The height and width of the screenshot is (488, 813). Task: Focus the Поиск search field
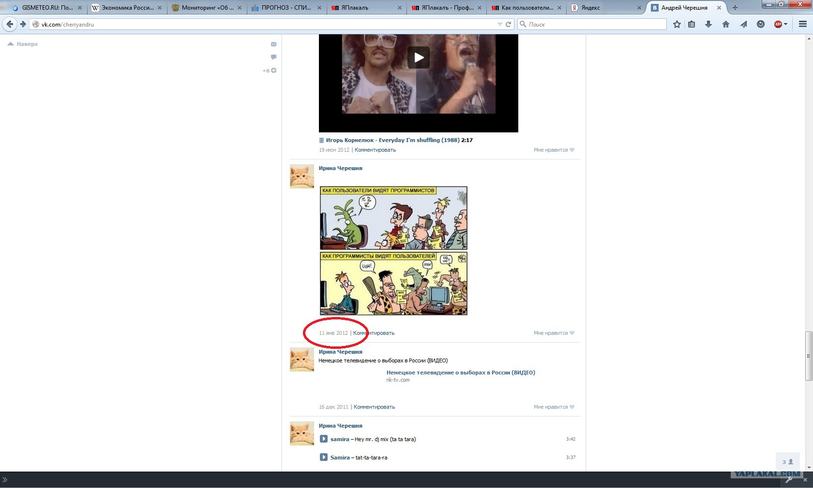[x=592, y=24]
